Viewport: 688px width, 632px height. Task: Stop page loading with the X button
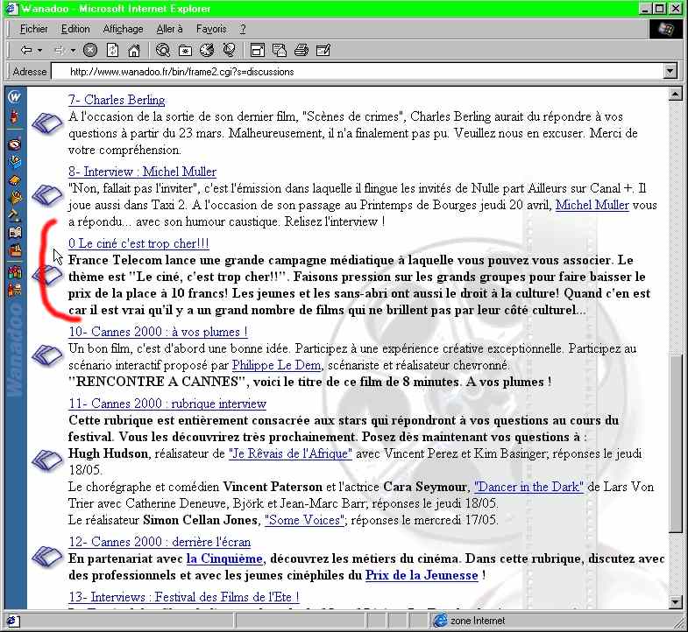click(90, 51)
